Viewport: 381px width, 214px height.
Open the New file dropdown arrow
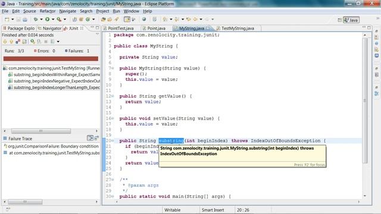click(x=13, y=20)
